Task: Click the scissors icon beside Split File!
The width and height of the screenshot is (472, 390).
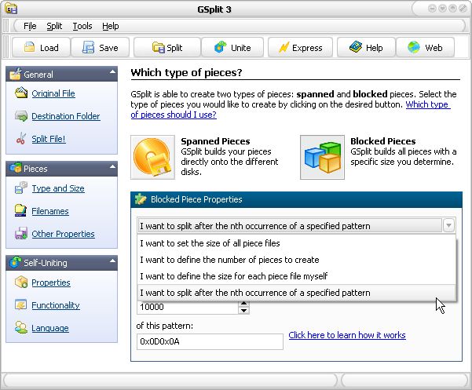Action: tap(20, 139)
